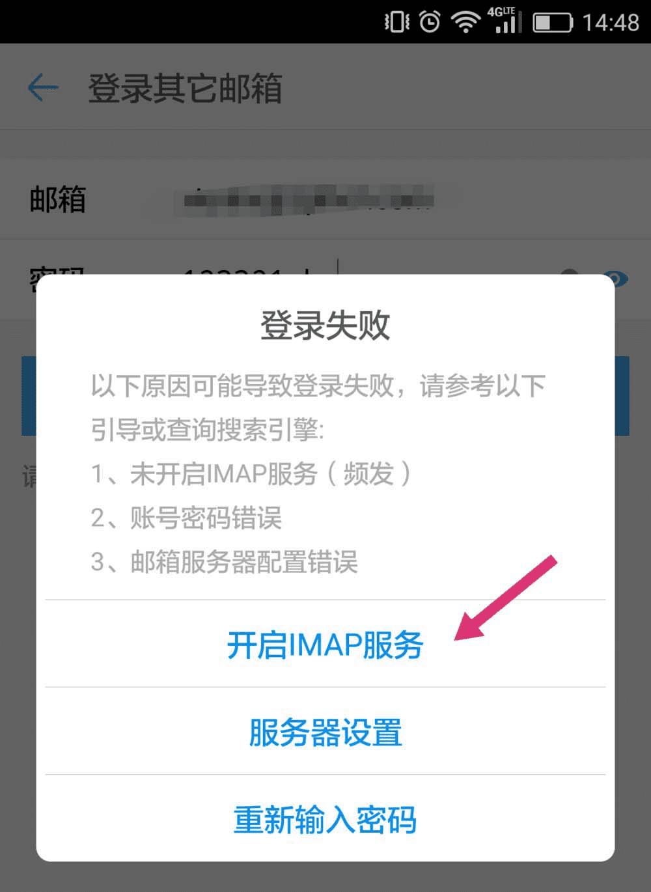Tap the 14:48 clock in status bar
The image size is (651, 892).
click(x=611, y=23)
